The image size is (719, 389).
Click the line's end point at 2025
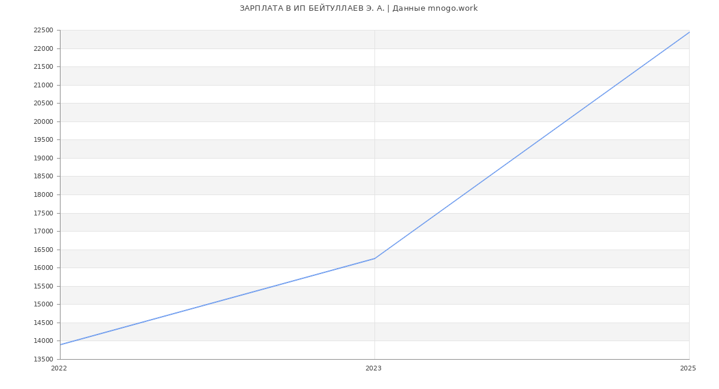[688, 32]
